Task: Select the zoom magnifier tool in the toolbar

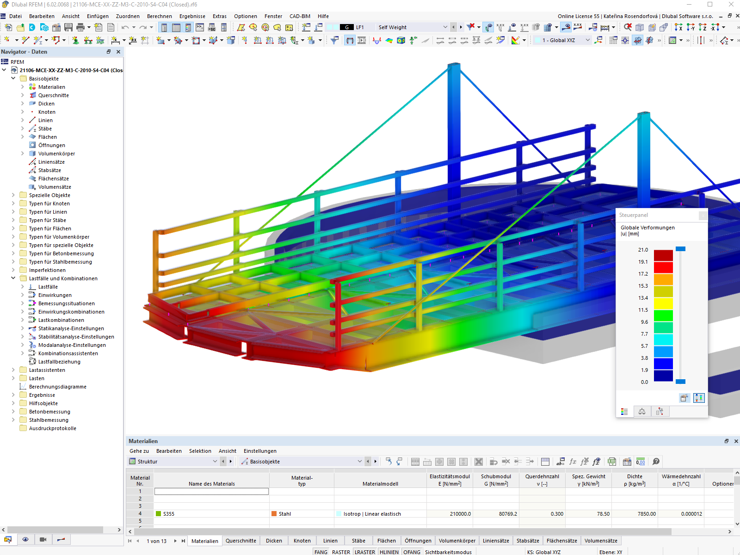Action: pos(628,27)
